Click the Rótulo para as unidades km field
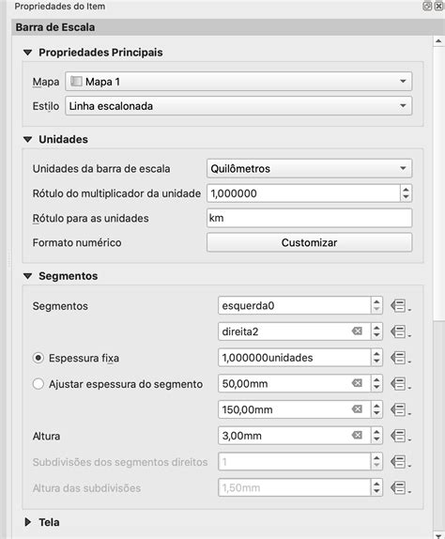The height and width of the screenshot is (539, 445). pyautogui.click(x=309, y=218)
